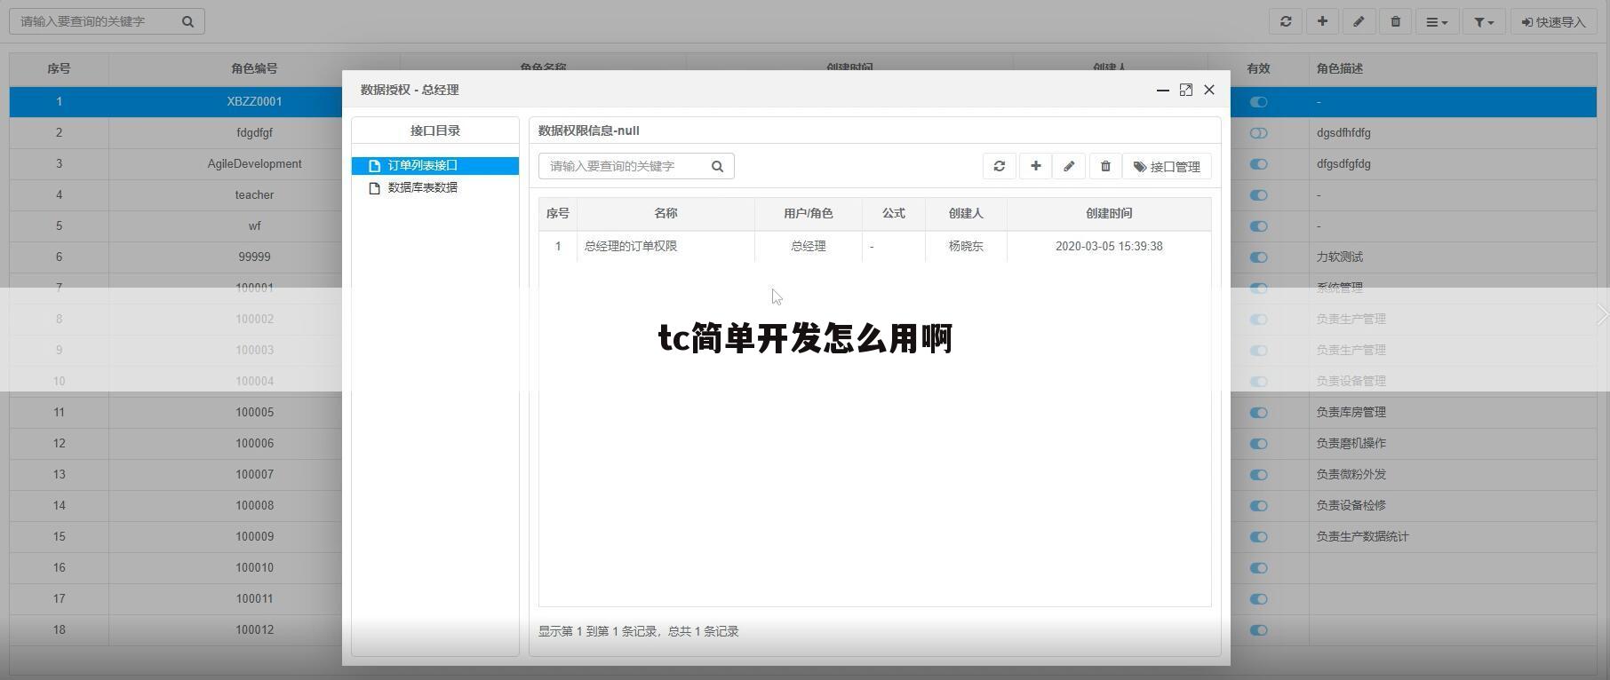Click 有效 column header
This screenshot has height=680, width=1610.
click(1258, 68)
